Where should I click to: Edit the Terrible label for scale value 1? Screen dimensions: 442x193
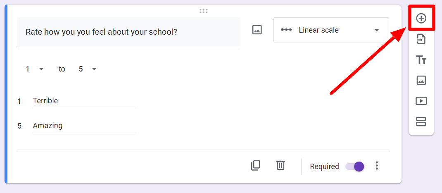coord(84,101)
